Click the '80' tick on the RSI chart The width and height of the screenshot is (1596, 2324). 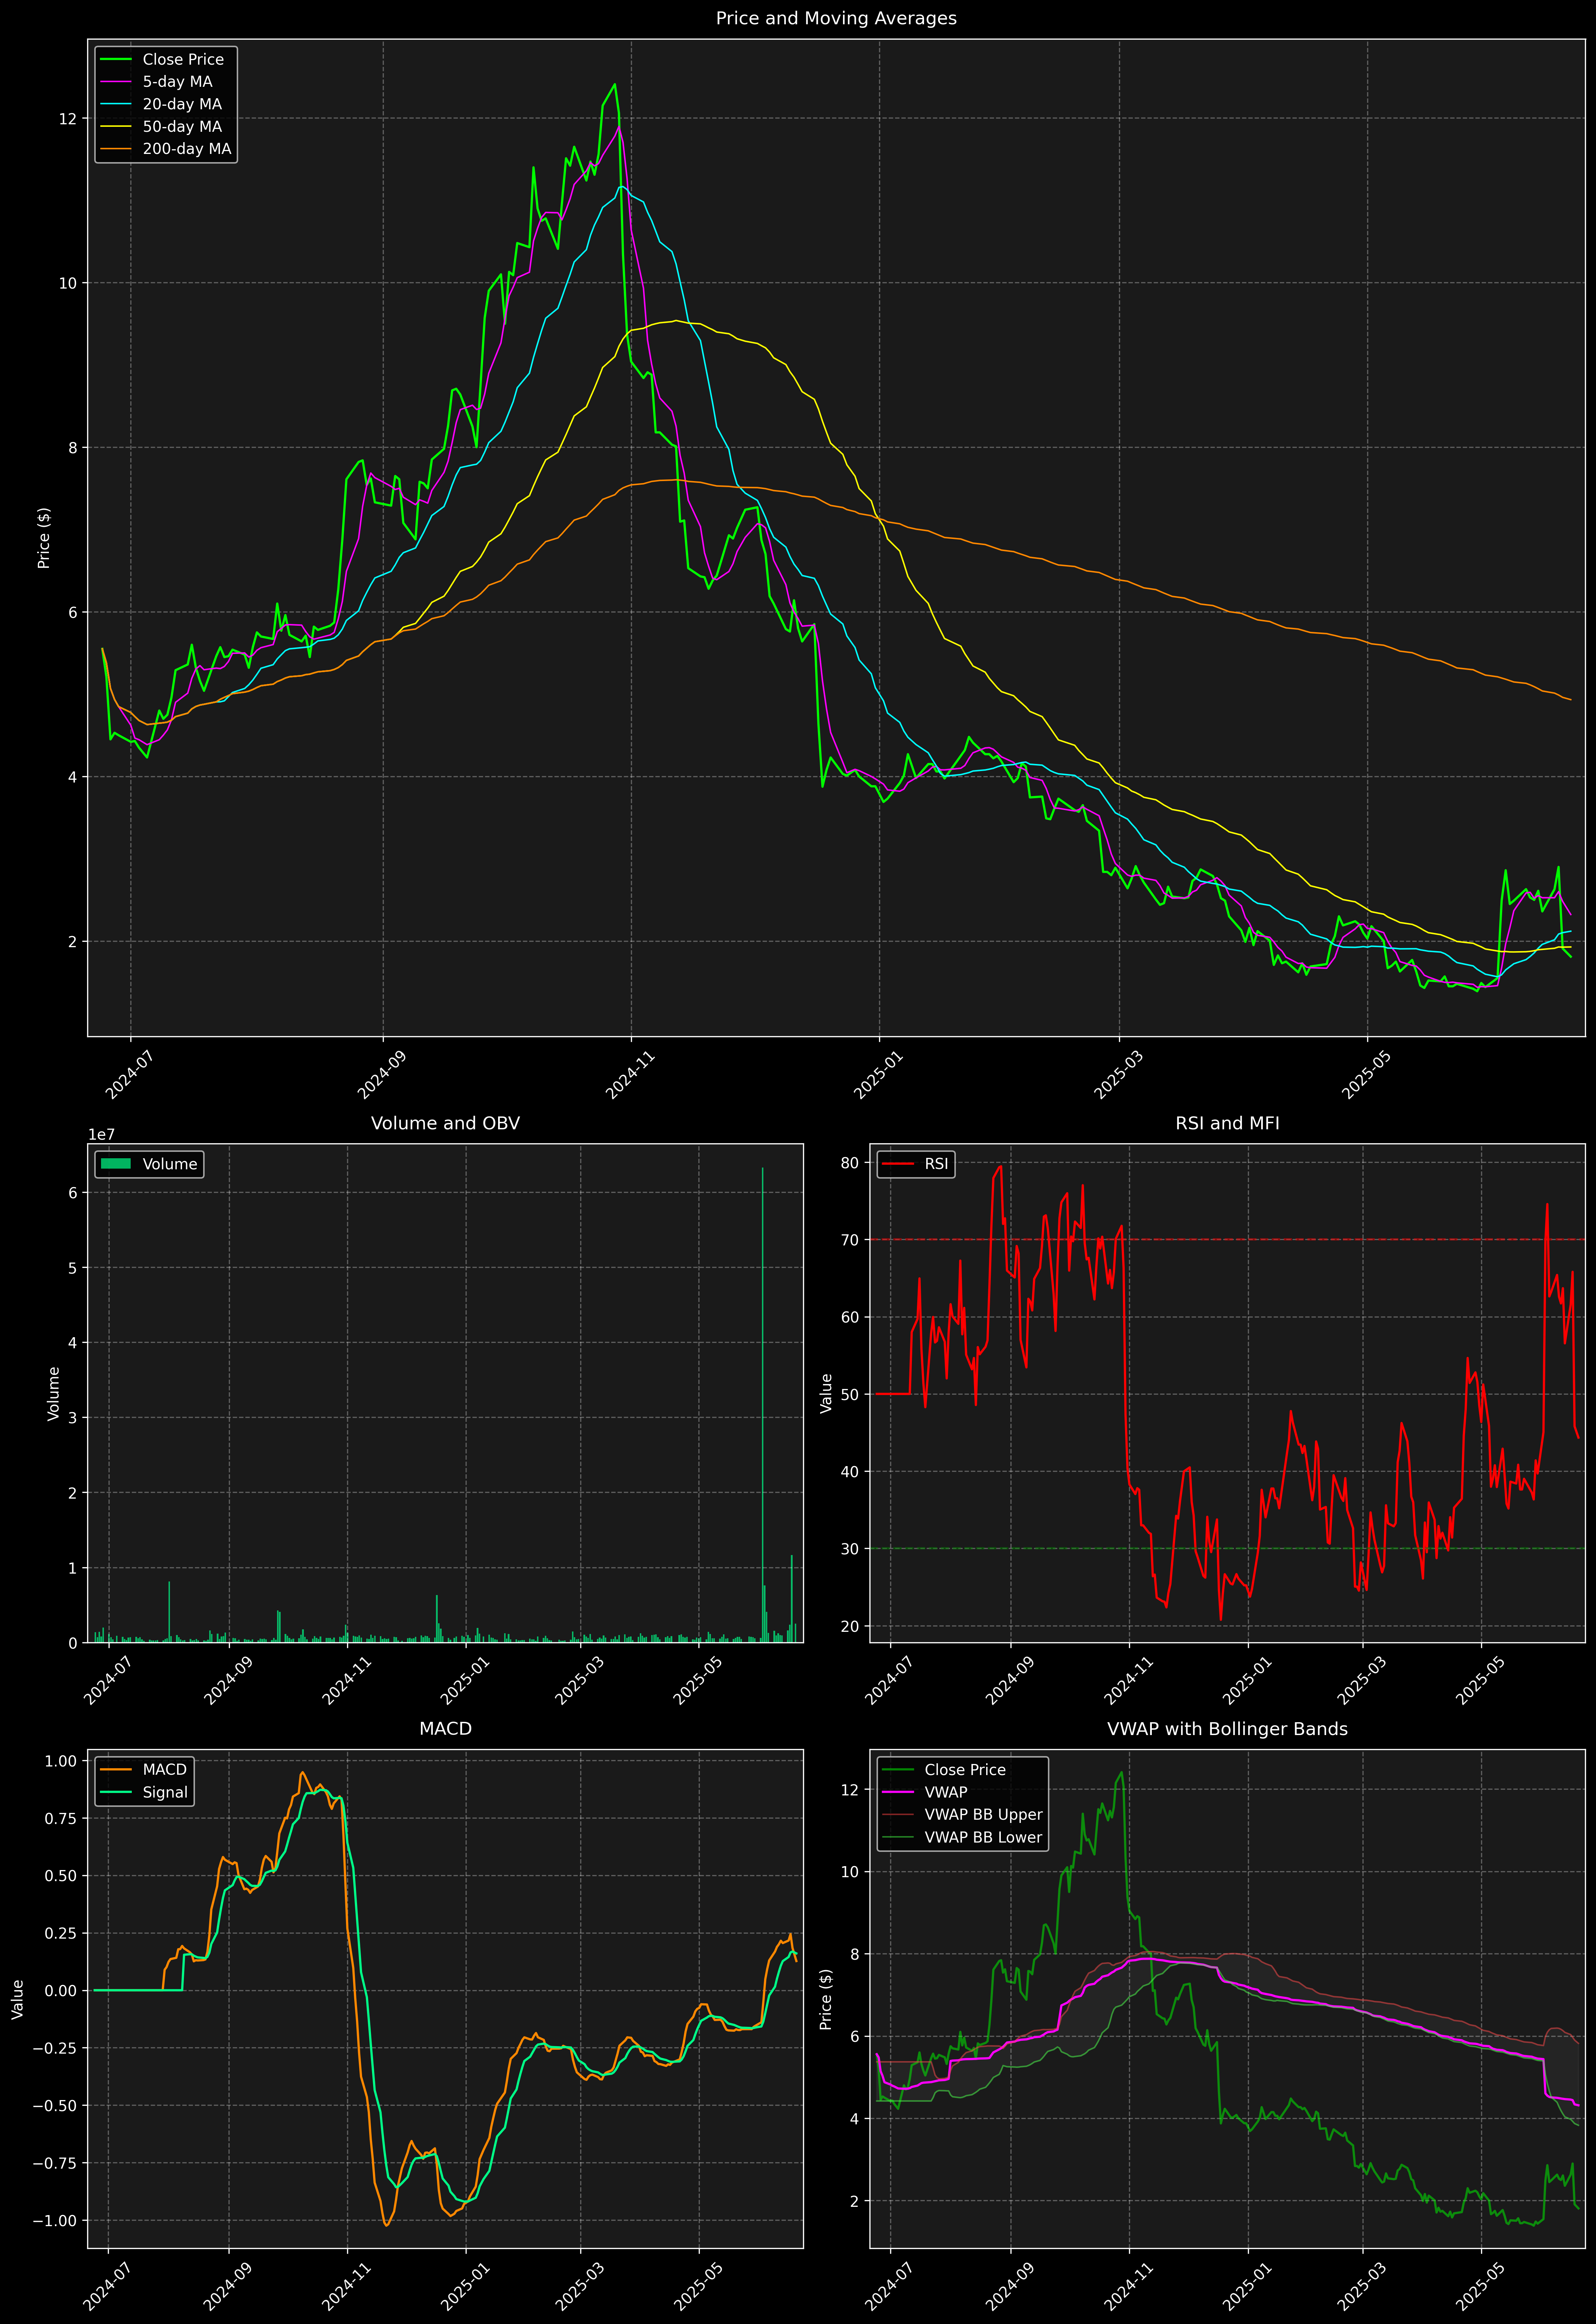[x=850, y=1163]
